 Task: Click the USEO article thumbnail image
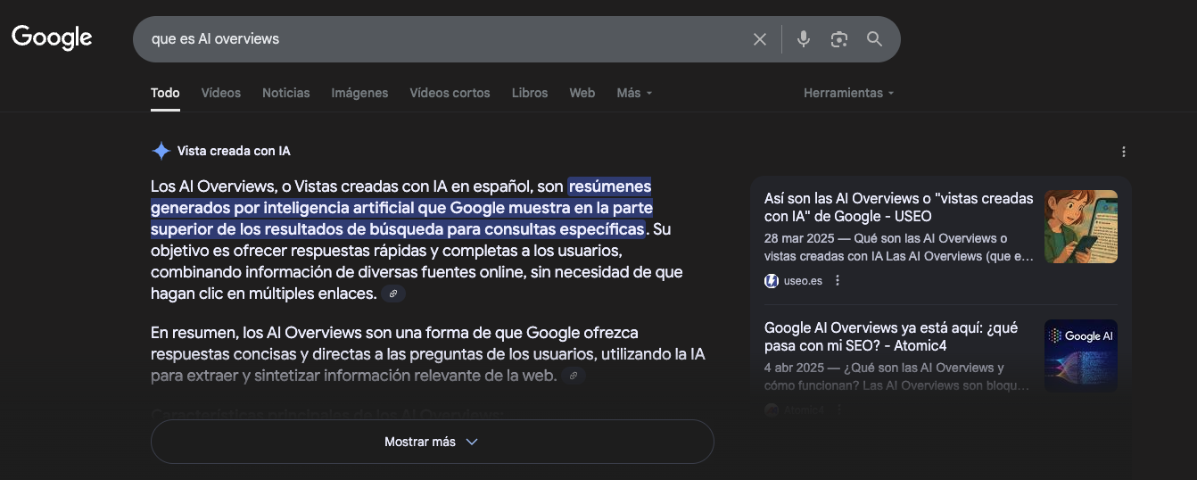tap(1081, 227)
